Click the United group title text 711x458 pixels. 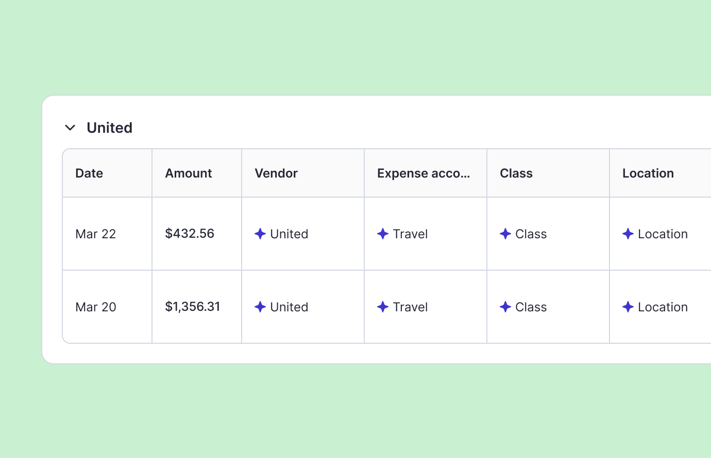(x=110, y=128)
